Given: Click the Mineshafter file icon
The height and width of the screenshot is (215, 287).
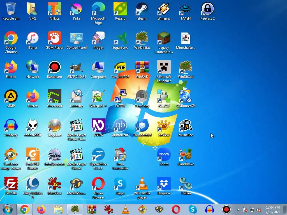Looking at the screenshot, I should [x=186, y=41].
